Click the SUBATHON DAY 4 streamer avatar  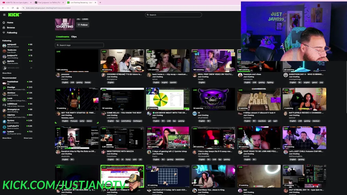tap(285, 75)
